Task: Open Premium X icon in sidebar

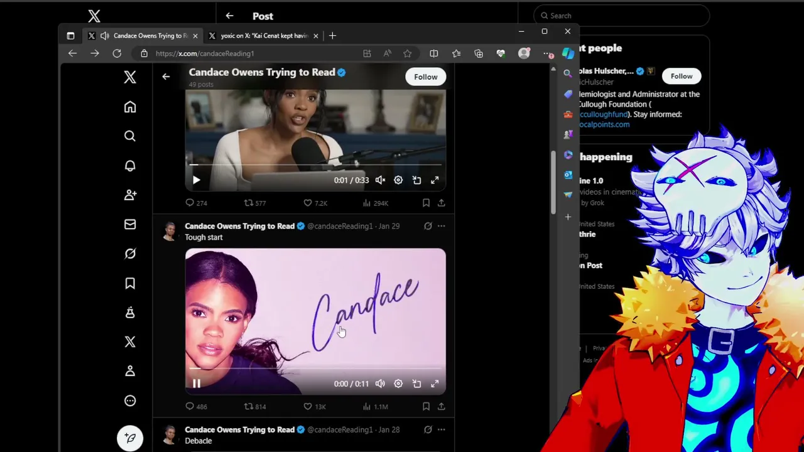Action: click(x=130, y=342)
